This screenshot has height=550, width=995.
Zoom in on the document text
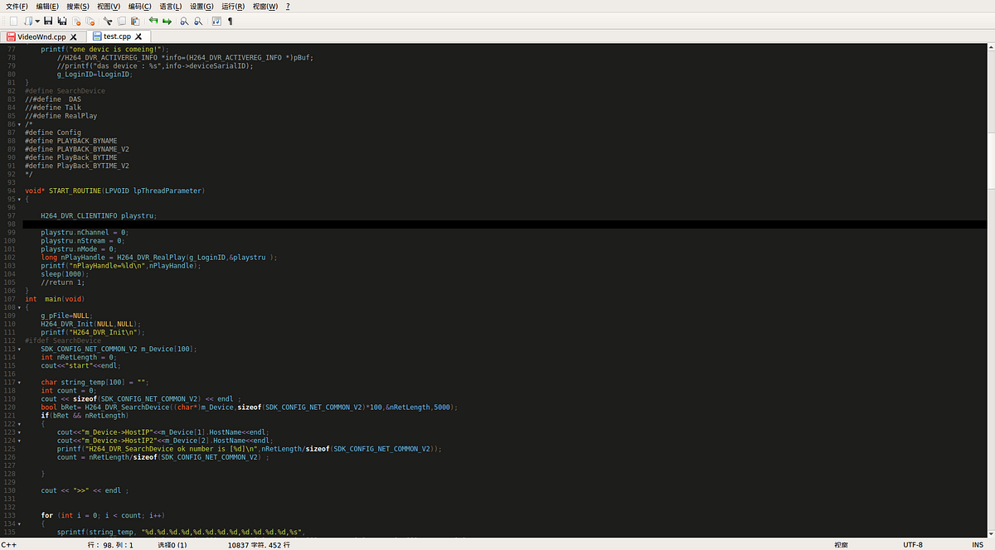click(184, 21)
